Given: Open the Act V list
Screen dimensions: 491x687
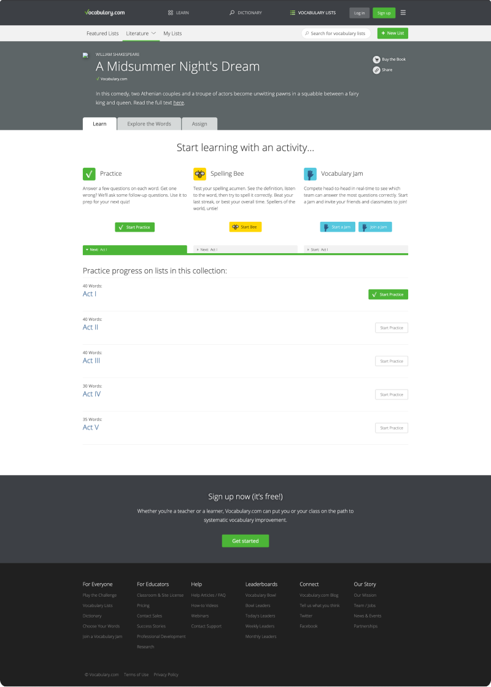Looking at the screenshot, I should (x=91, y=427).
